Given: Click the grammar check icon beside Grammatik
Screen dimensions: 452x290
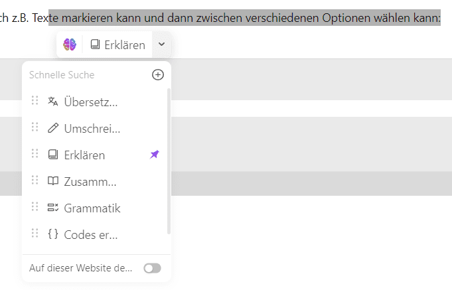Looking at the screenshot, I should [52, 208].
